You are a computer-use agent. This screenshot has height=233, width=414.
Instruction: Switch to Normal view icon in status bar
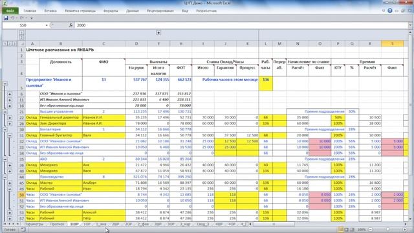click(341, 230)
